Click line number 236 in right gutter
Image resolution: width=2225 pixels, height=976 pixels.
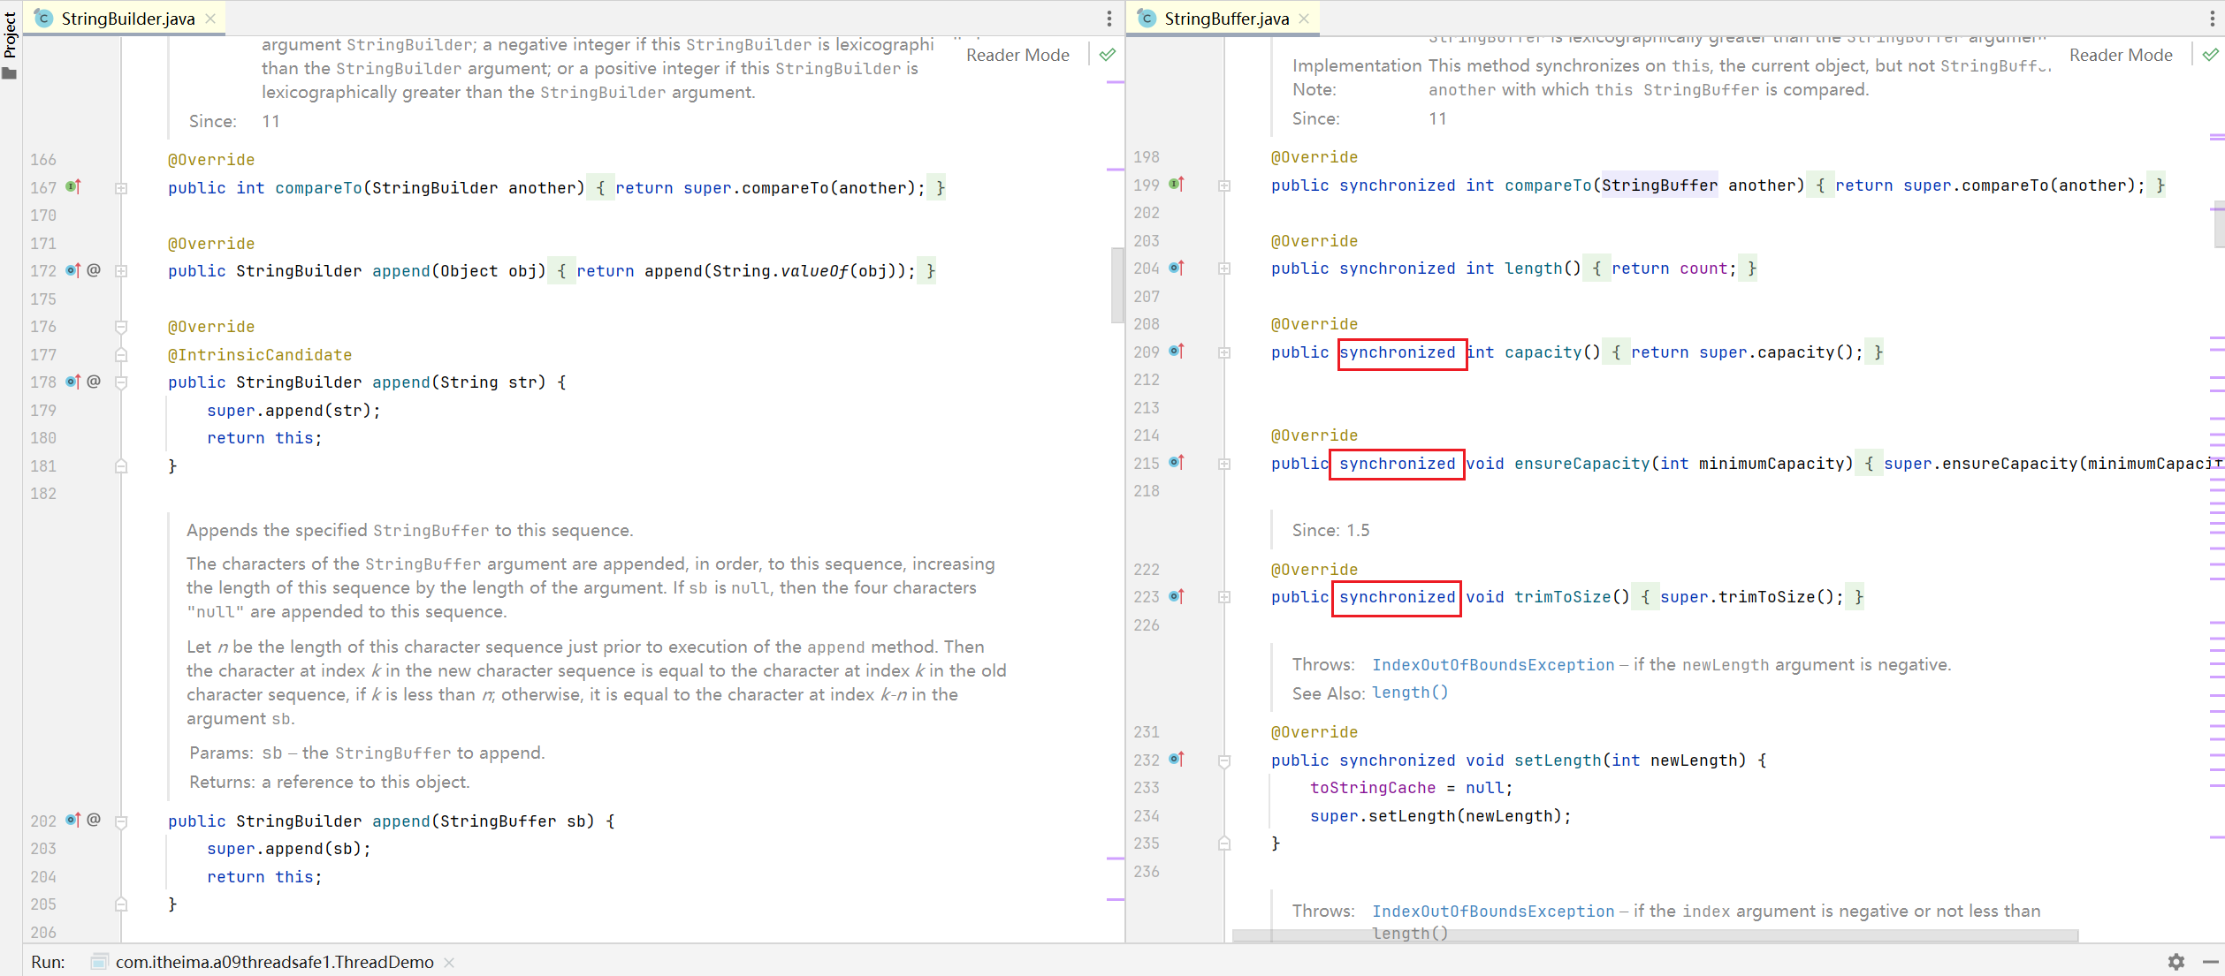[x=1147, y=872]
